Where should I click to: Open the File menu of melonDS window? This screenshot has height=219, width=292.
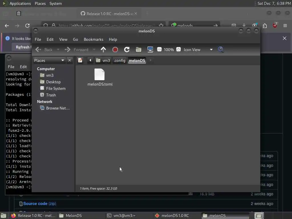click(38, 39)
